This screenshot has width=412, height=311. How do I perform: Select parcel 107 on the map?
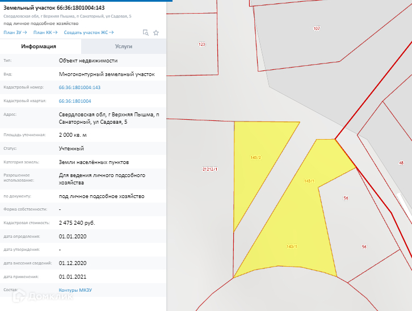click(317, 28)
